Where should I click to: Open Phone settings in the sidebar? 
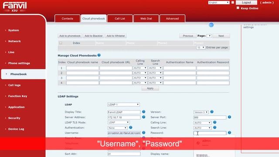pos(19,63)
